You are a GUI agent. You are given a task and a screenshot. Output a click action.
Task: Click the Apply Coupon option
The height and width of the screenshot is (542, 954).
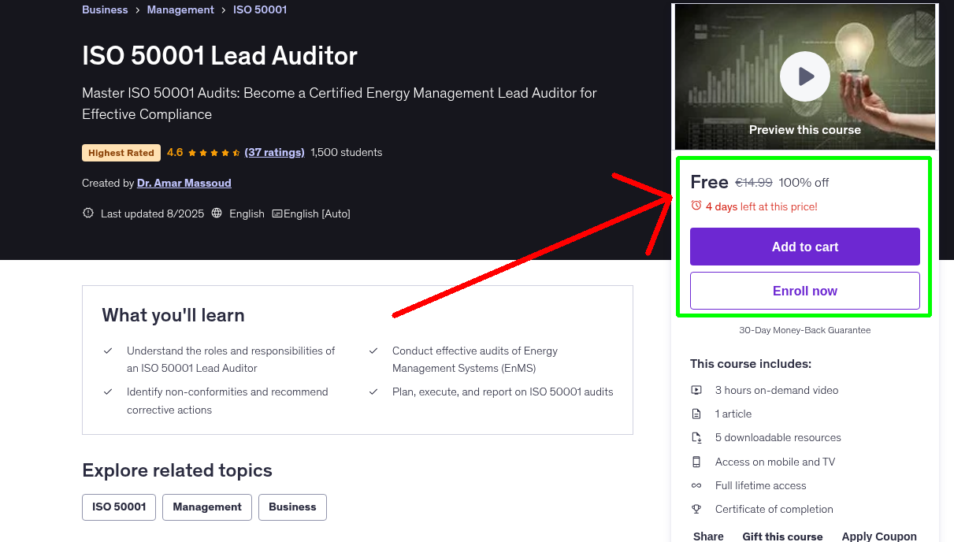point(879,535)
